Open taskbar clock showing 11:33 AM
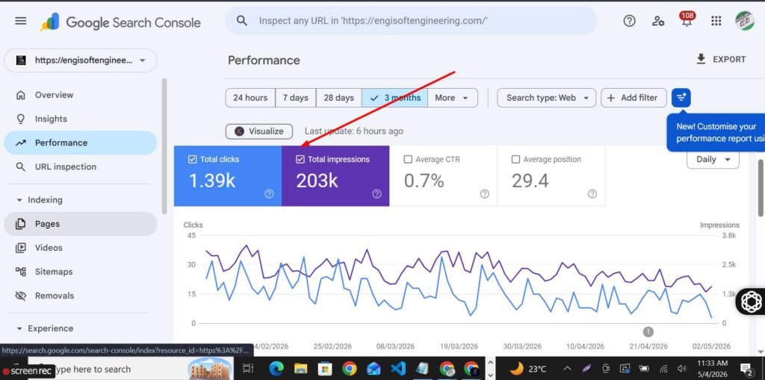765x380 pixels. click(713, 368)
